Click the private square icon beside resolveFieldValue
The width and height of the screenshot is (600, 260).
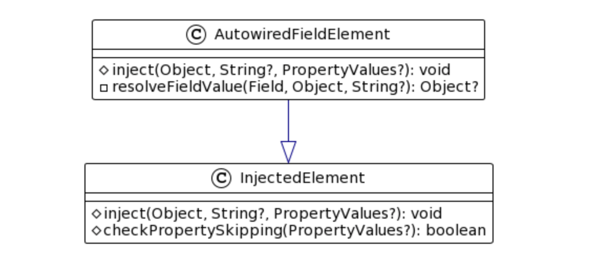[103, 88]
